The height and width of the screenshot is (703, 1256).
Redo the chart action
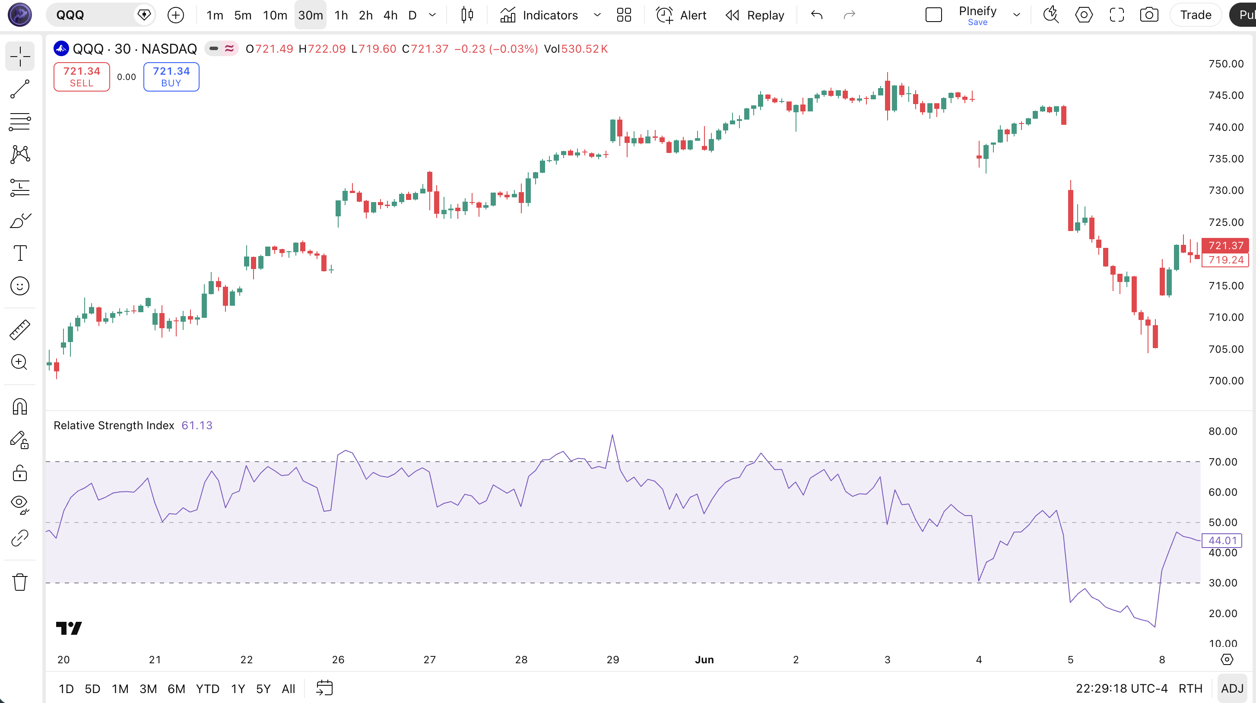point(850,15)
